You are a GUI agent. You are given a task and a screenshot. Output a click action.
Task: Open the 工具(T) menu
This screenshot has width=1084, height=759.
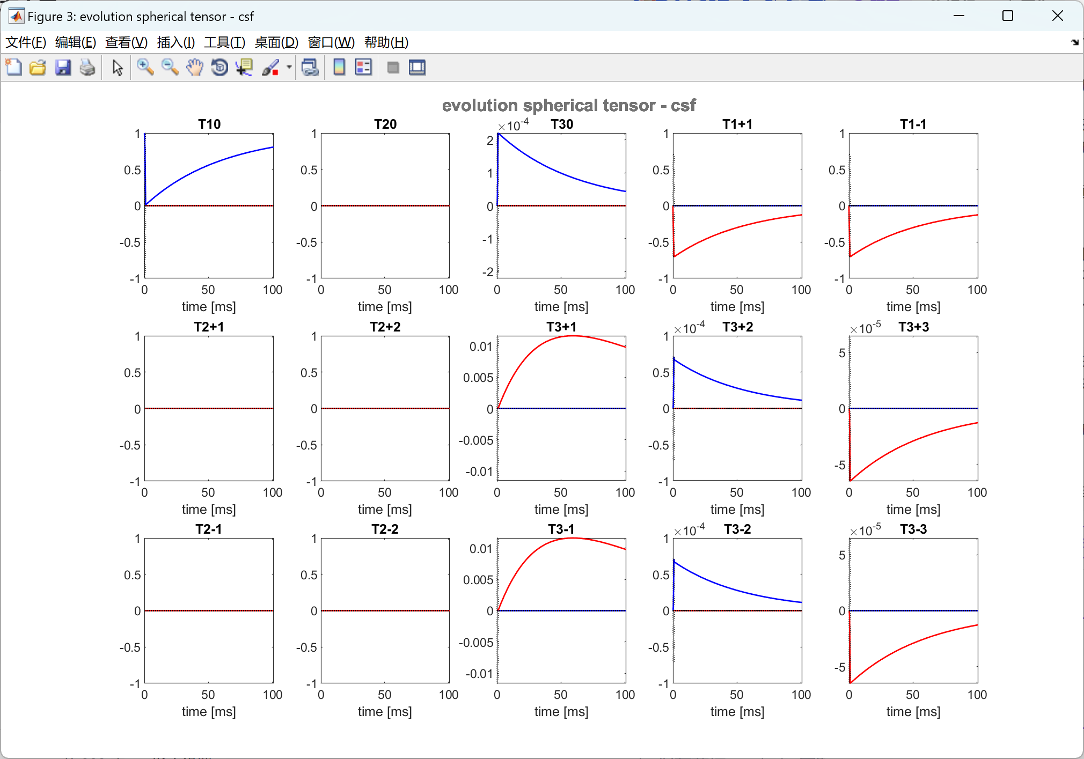(224, 42)
